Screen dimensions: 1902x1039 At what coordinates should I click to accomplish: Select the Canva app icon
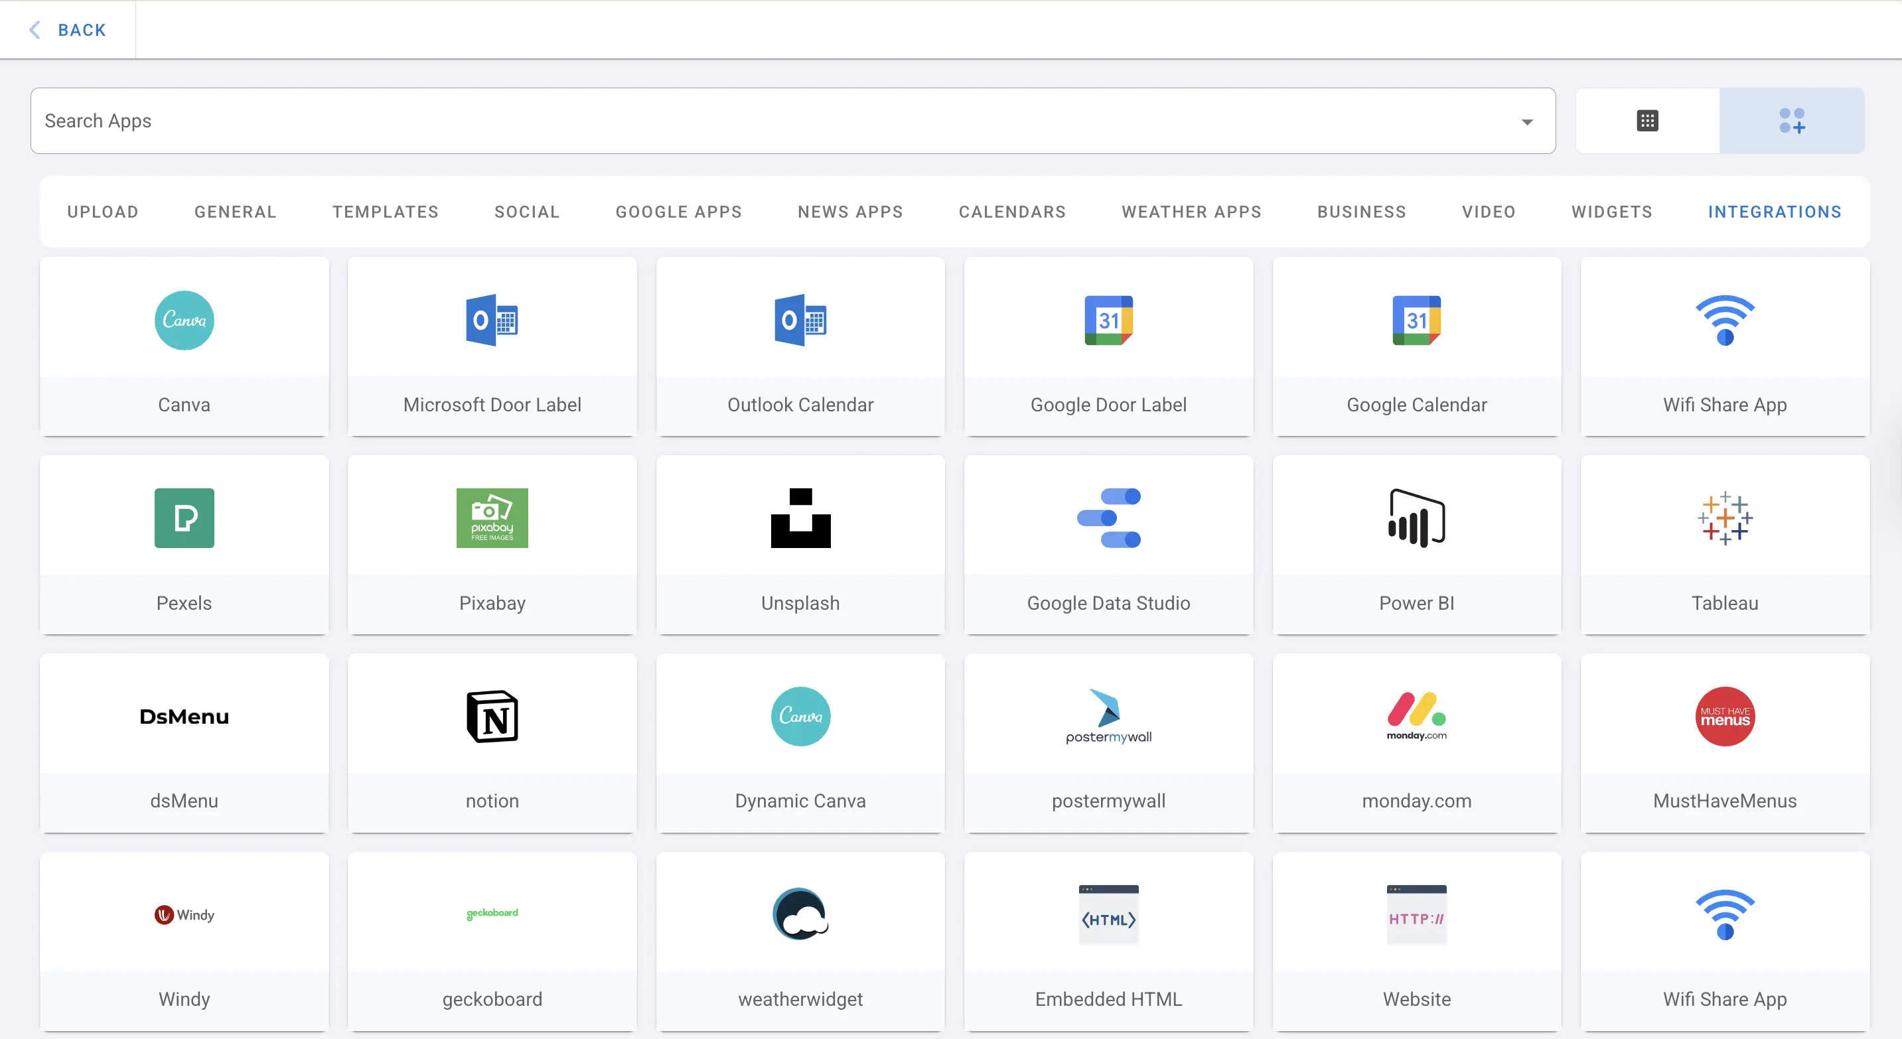coord(184,320)
